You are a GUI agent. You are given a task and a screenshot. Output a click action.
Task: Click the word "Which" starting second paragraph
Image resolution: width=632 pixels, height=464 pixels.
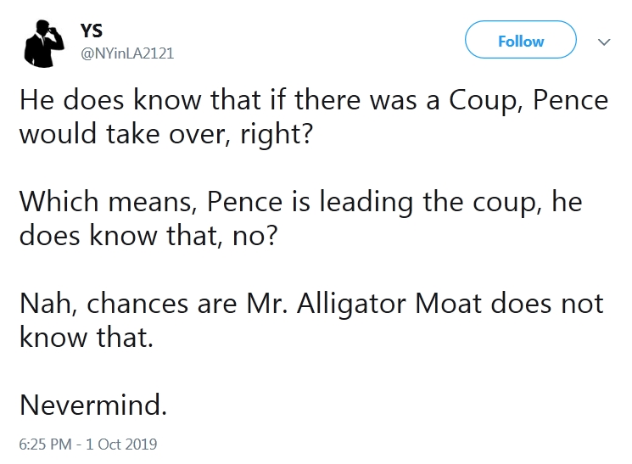click(59, 201)
